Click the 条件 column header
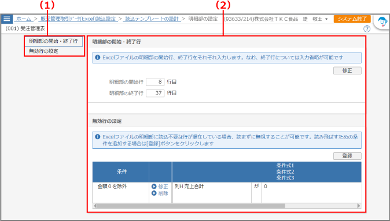Viewport: 390px width, 221px height. click(x=121, y=171)
